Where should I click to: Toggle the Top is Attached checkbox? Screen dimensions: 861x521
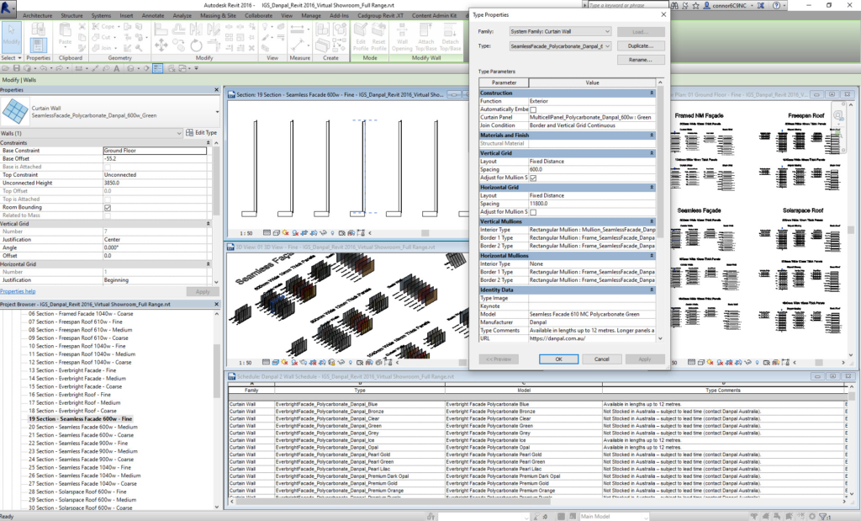click(108, 199)
